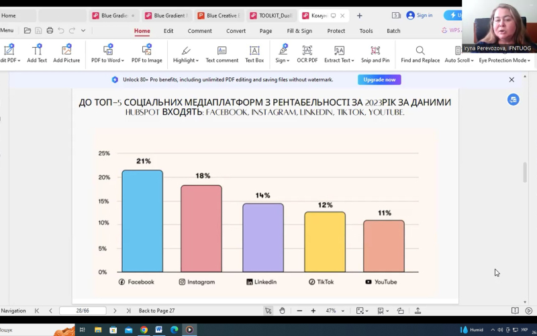537x336 pixels.
Task: Open the Sign tool
Action: pyautogui.click(x=283, y=54)
